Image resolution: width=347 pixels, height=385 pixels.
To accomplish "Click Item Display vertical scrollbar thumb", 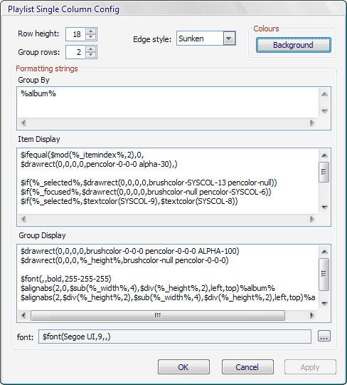I will (324, 172).
